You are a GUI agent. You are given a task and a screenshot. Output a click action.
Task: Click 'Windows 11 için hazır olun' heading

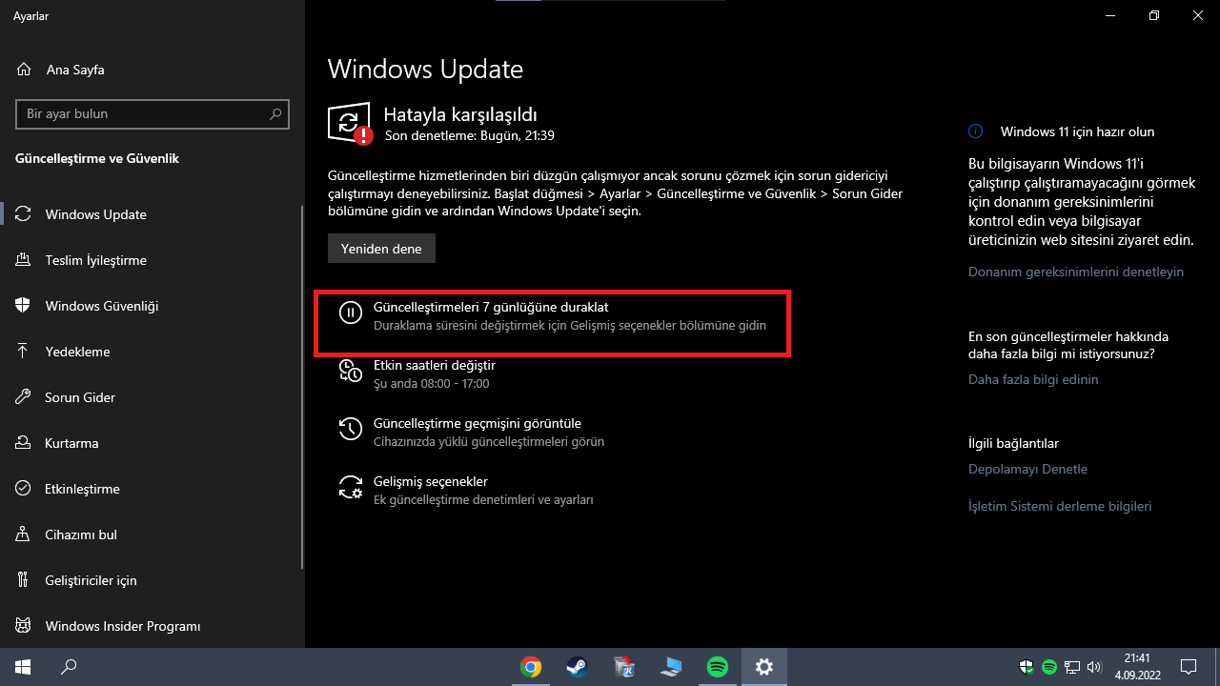point(1077,131)
